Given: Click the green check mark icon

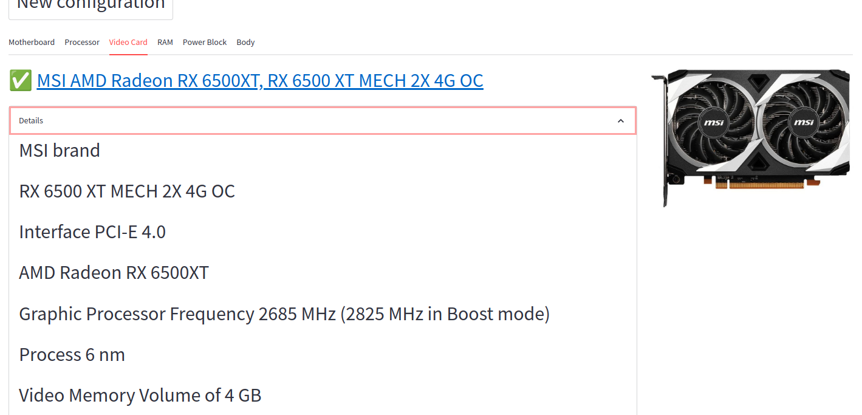Looking at the screenshot, I should pos(20,81).
